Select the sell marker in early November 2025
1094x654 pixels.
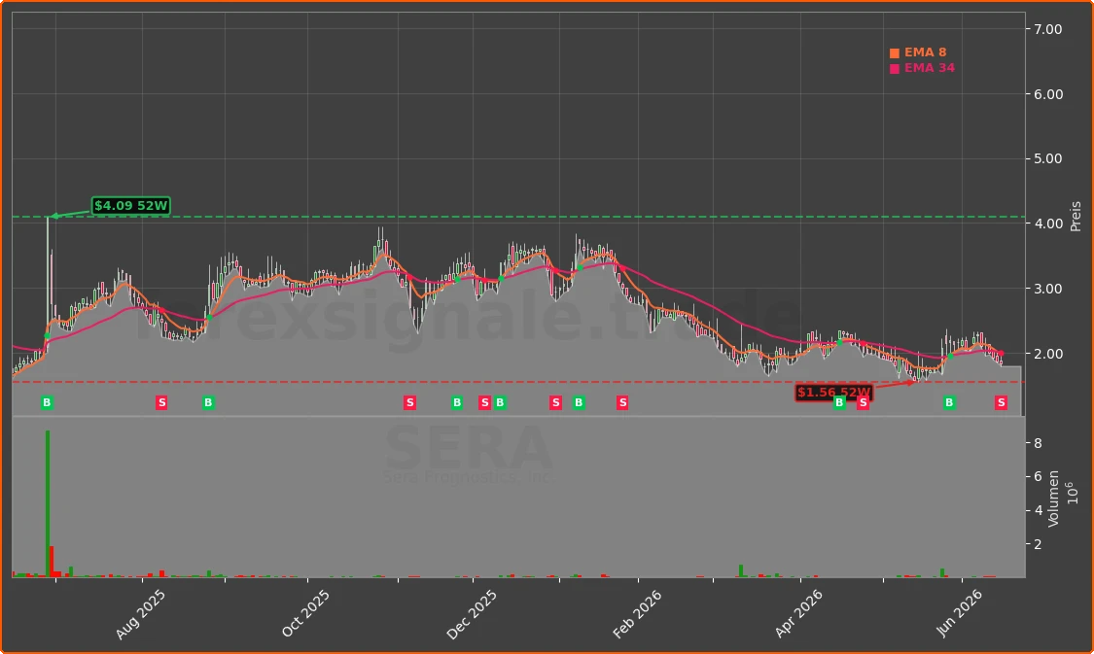point(409,402)
